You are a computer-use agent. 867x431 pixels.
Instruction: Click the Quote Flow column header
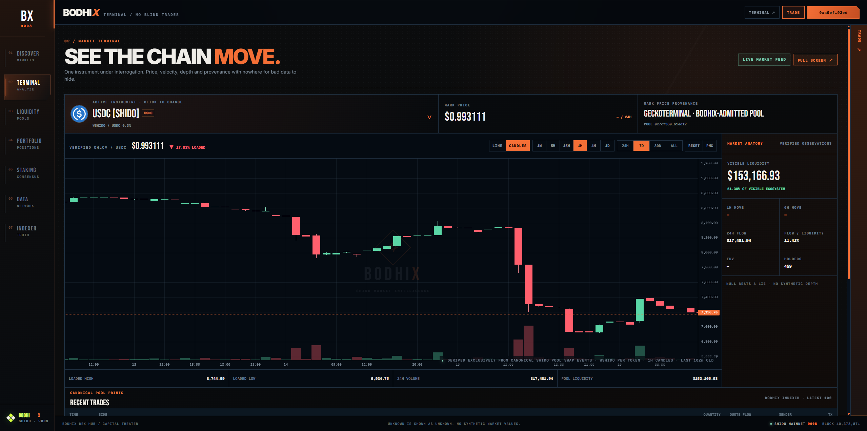740,415
